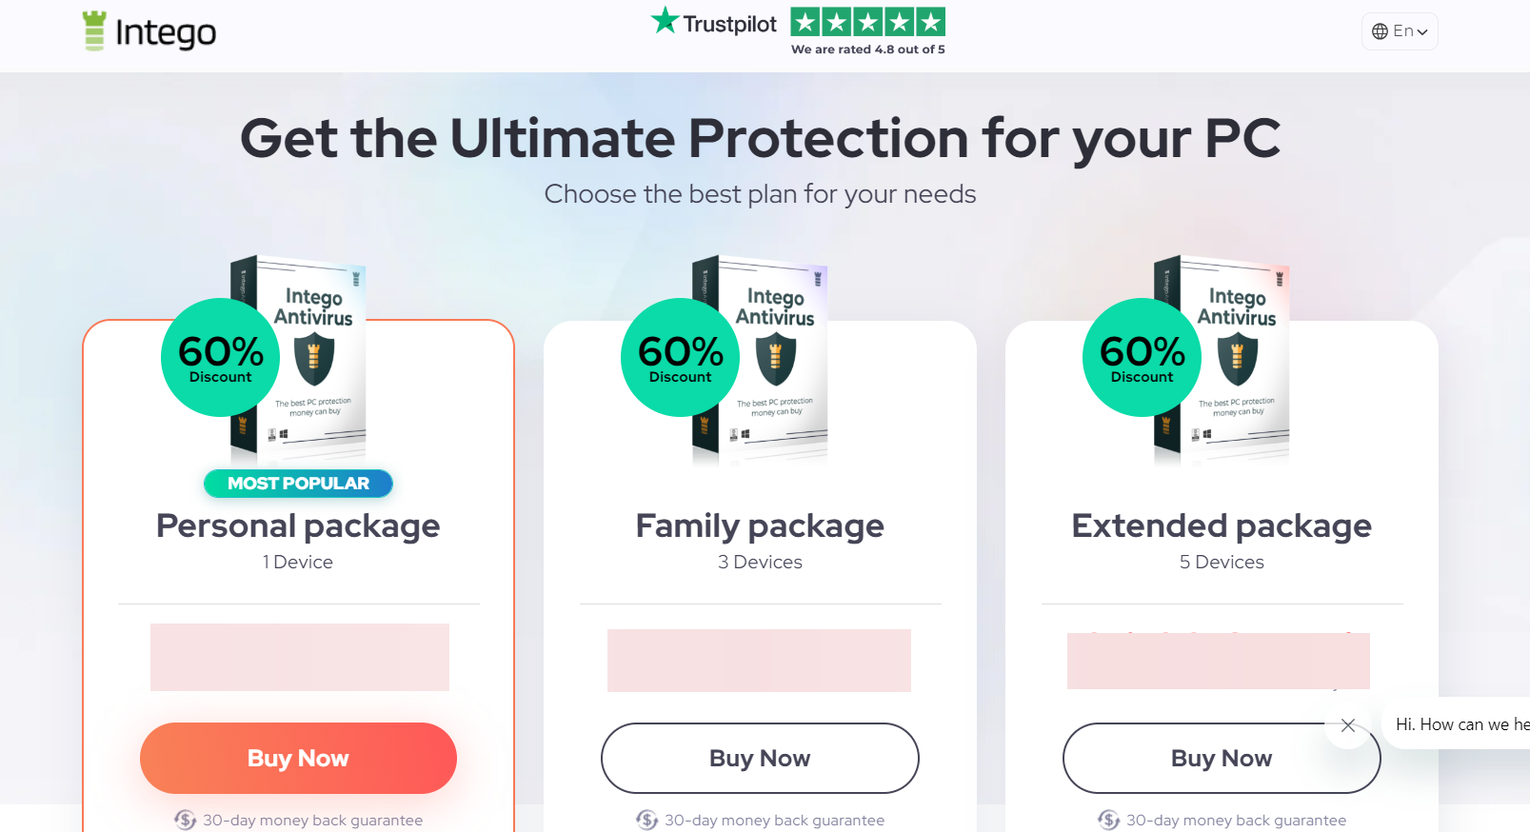Click the five-star Trustpilot rating

pos(868,22)
